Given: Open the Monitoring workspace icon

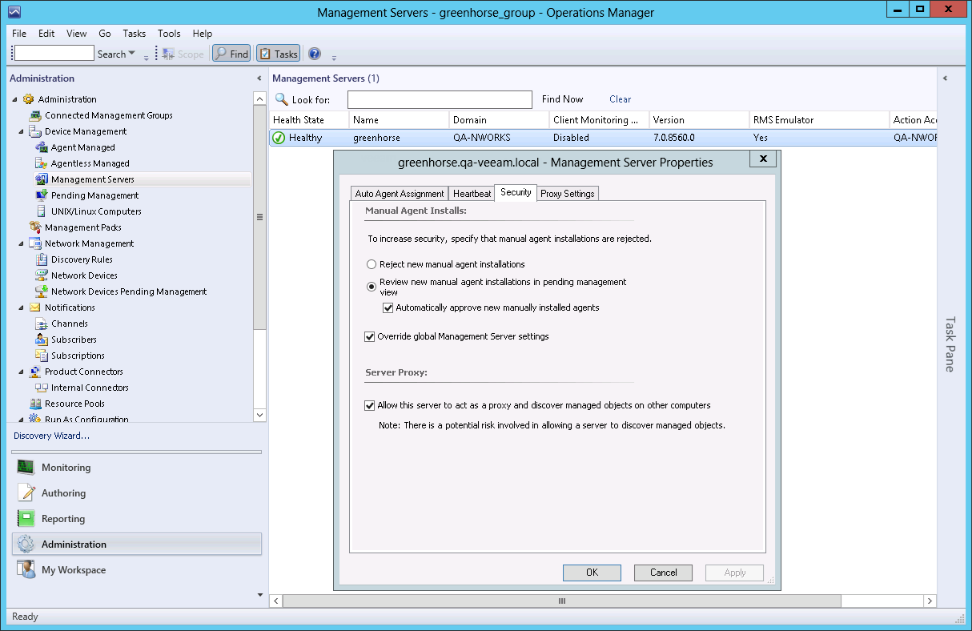Looking at the screenshot, I should point(26,467).
